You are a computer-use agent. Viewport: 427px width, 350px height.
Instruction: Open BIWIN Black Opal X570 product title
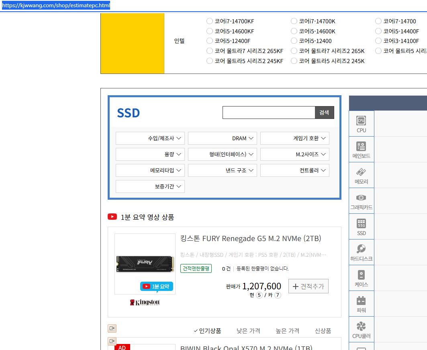[x=246, y=348]
